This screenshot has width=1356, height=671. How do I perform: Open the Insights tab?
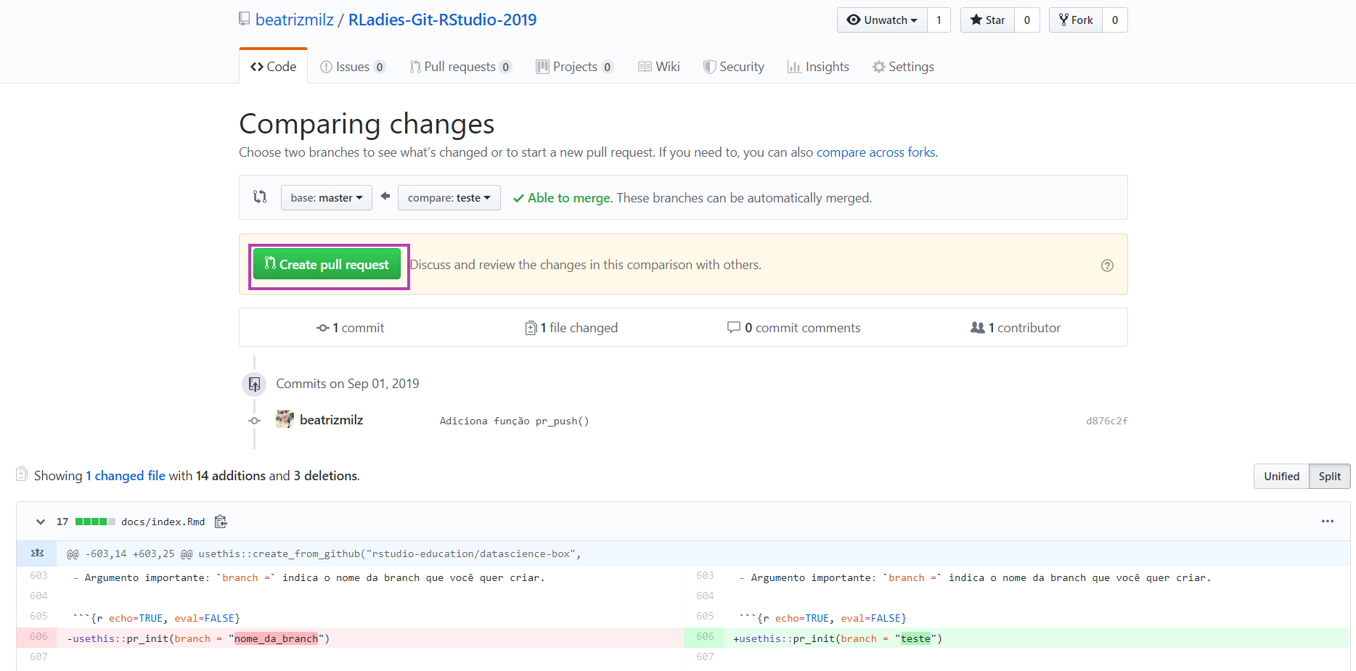[818, 67]
